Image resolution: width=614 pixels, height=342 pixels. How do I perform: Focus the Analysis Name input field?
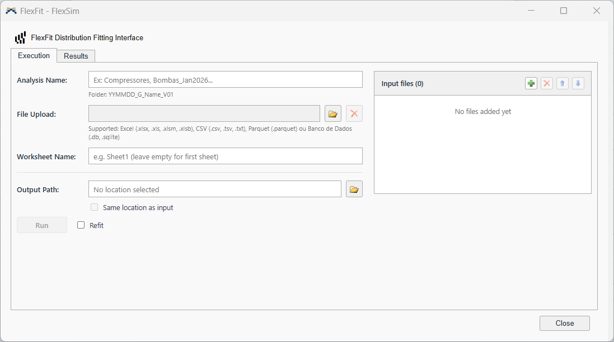226,80
